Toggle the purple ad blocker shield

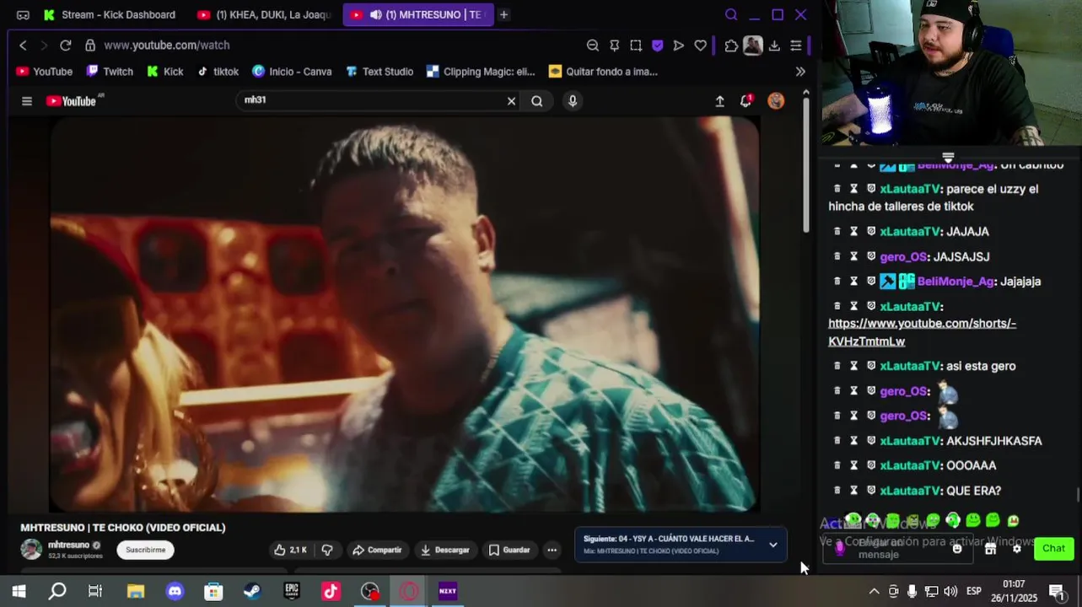(x=658, y=46)
